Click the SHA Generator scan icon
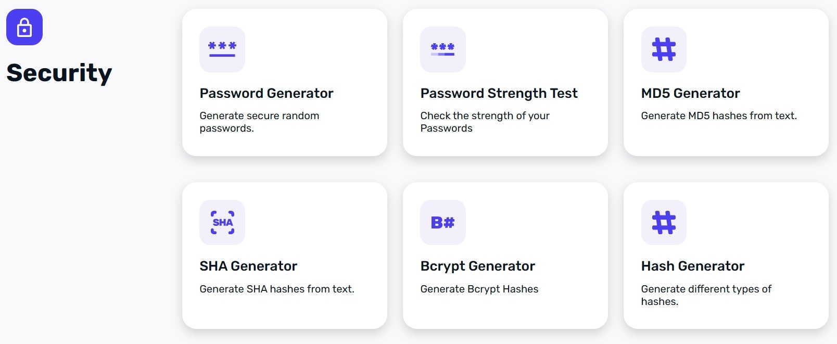The width and height of the screenshot is (837, 344). coord(222,222)
